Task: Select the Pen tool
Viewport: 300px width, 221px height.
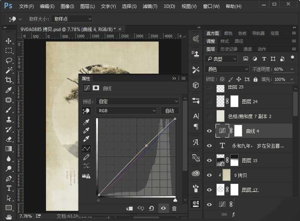Action: pyautogui.click(x=9, y=178)
